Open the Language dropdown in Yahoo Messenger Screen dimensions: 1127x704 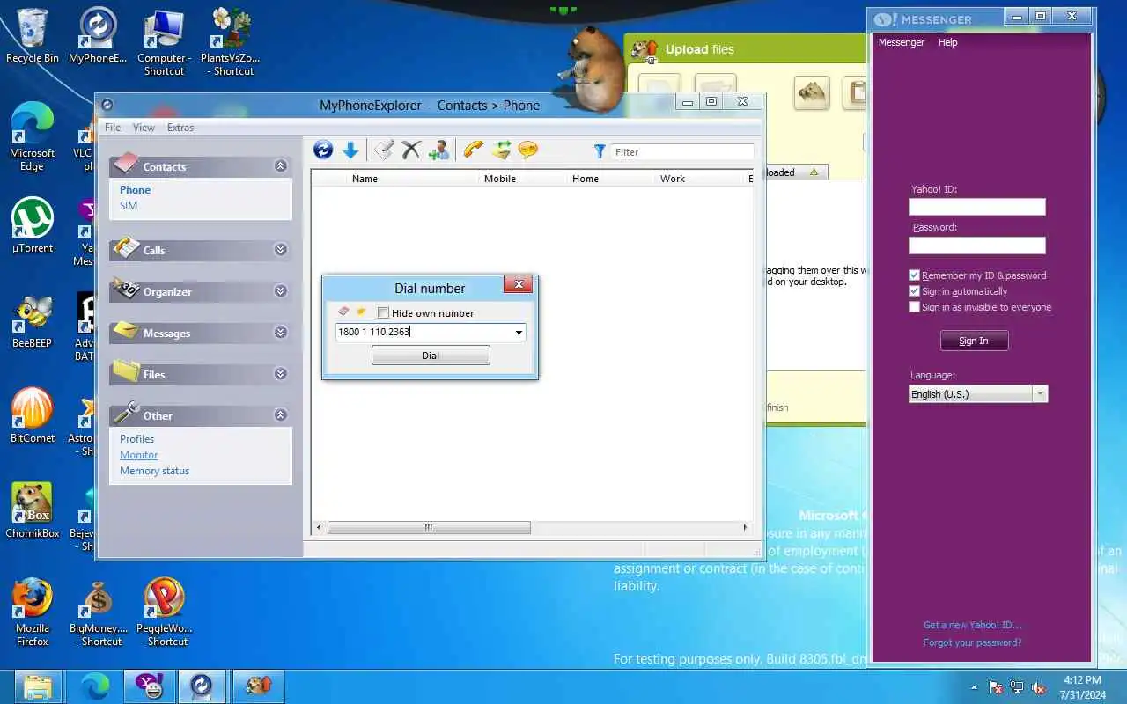tap(1040, 394)
